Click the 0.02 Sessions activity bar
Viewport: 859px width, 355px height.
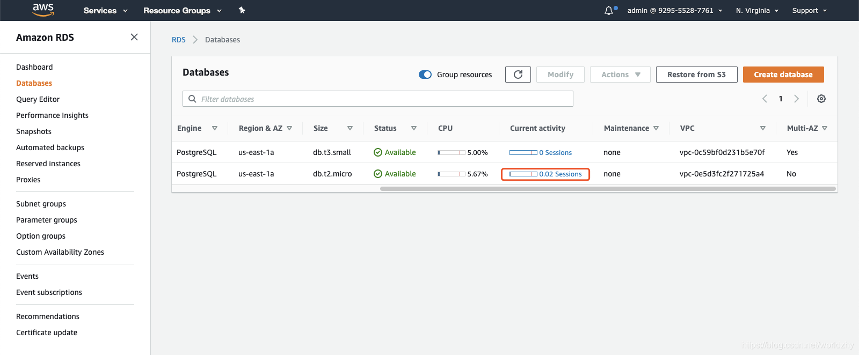[x=523, y=174]
